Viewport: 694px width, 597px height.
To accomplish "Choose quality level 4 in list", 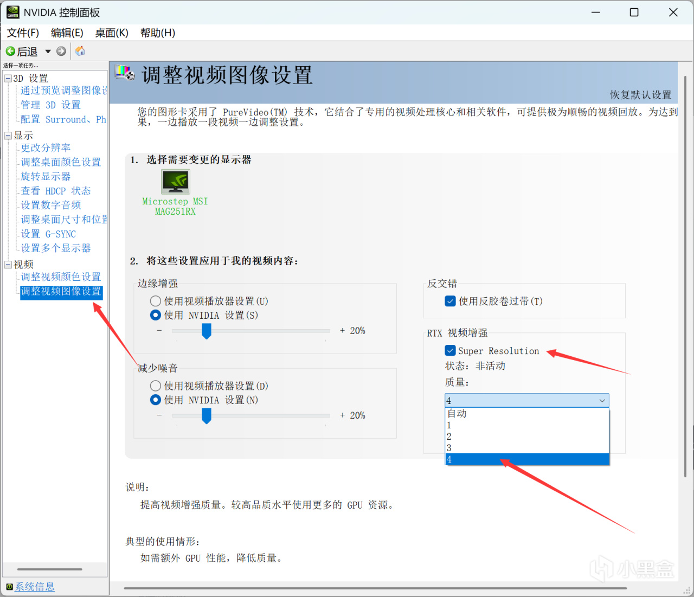I will click(527, 459).
